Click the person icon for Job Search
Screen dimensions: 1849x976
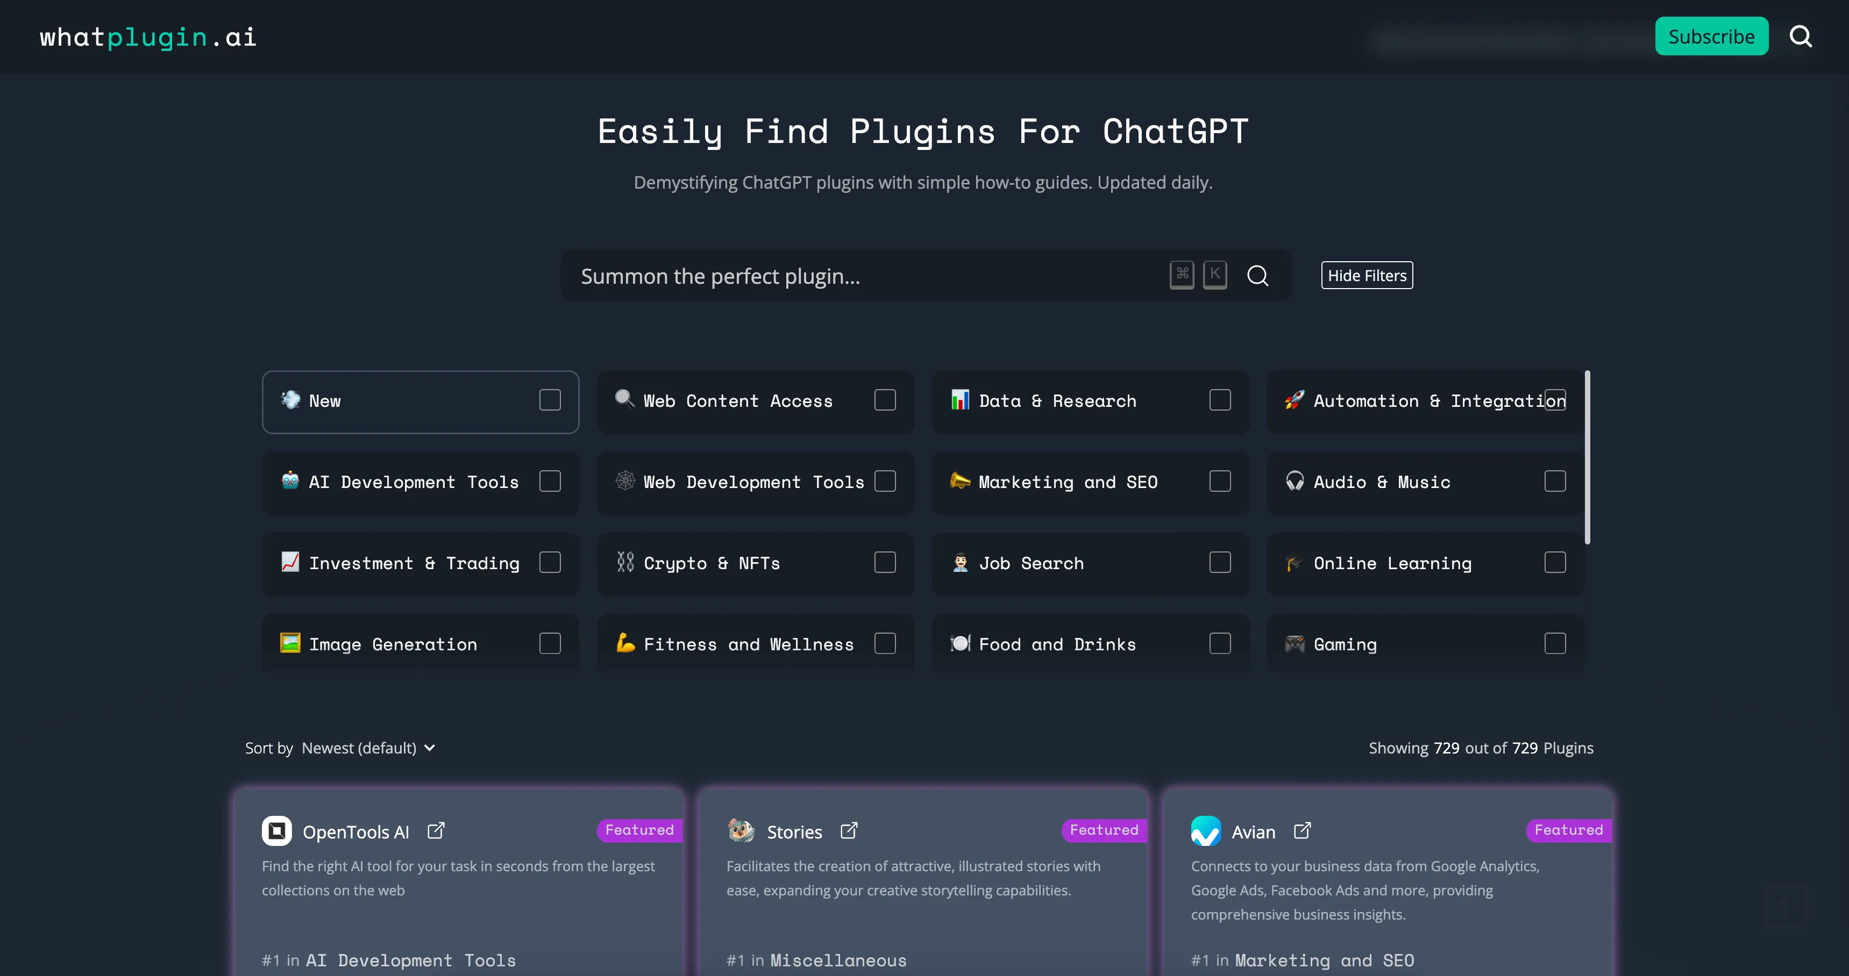click(x=959, y=562)
